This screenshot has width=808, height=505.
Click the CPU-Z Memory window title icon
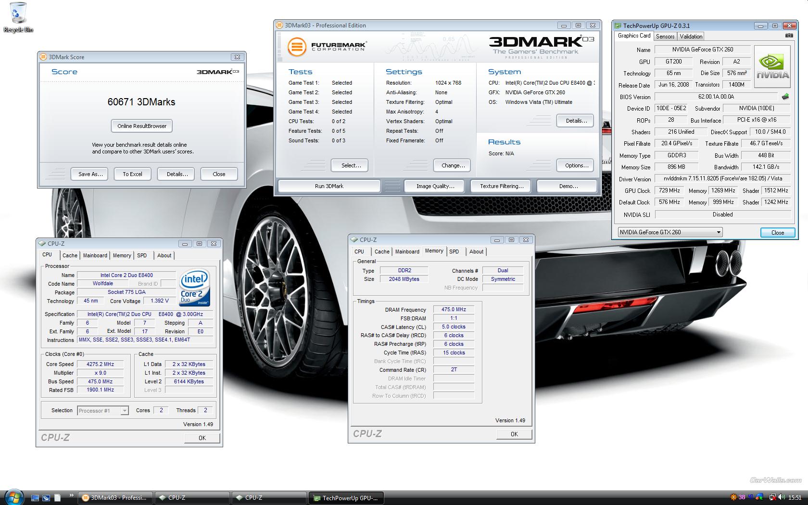[x=354, y=240]
